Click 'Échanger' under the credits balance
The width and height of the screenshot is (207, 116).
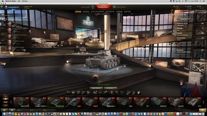tap(189, 8)
